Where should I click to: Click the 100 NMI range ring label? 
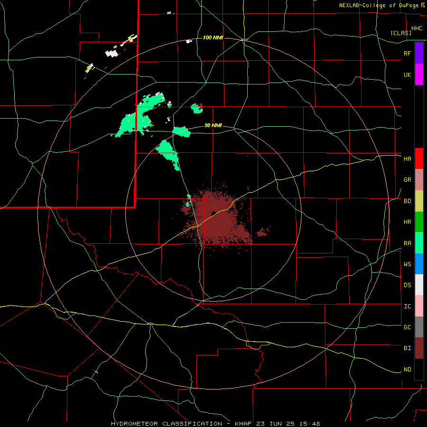pos(213,37)
